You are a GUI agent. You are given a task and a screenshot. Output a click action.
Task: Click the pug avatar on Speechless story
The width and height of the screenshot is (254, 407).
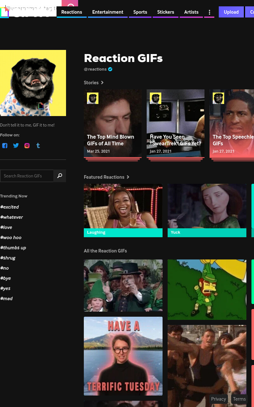[218, 98]
